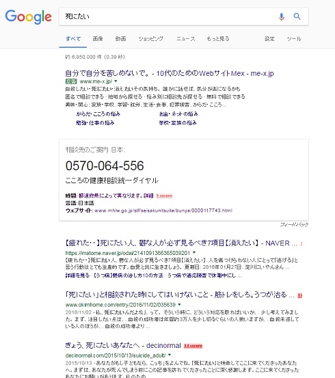The width and height of the screenshot is (335, 378).
Task: Click the red users badge beside decinormal
Action: (x=193, y=346)
